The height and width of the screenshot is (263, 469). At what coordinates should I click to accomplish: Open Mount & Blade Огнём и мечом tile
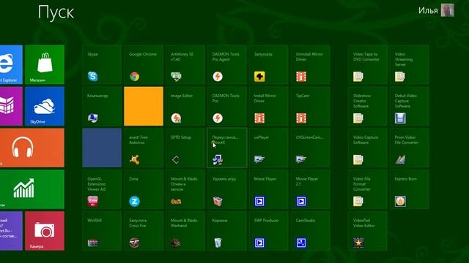185,189
